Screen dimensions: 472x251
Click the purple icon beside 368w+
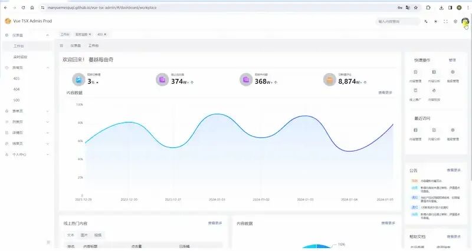246,80
